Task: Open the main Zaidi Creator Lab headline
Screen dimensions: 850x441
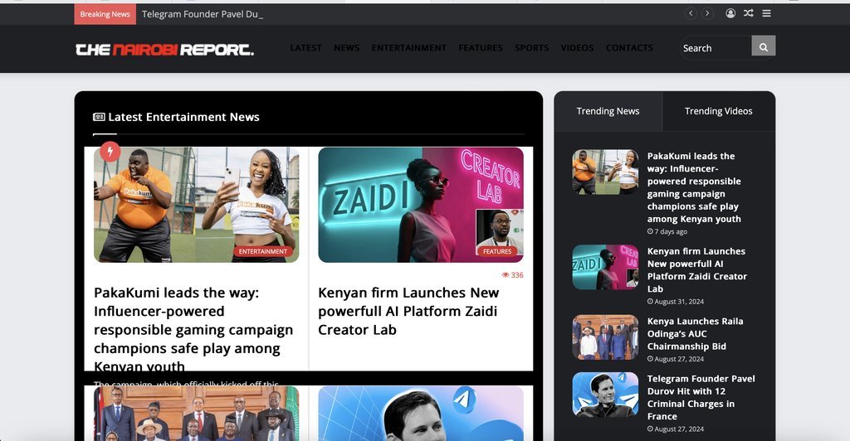Action: click(x=408, y=311)
